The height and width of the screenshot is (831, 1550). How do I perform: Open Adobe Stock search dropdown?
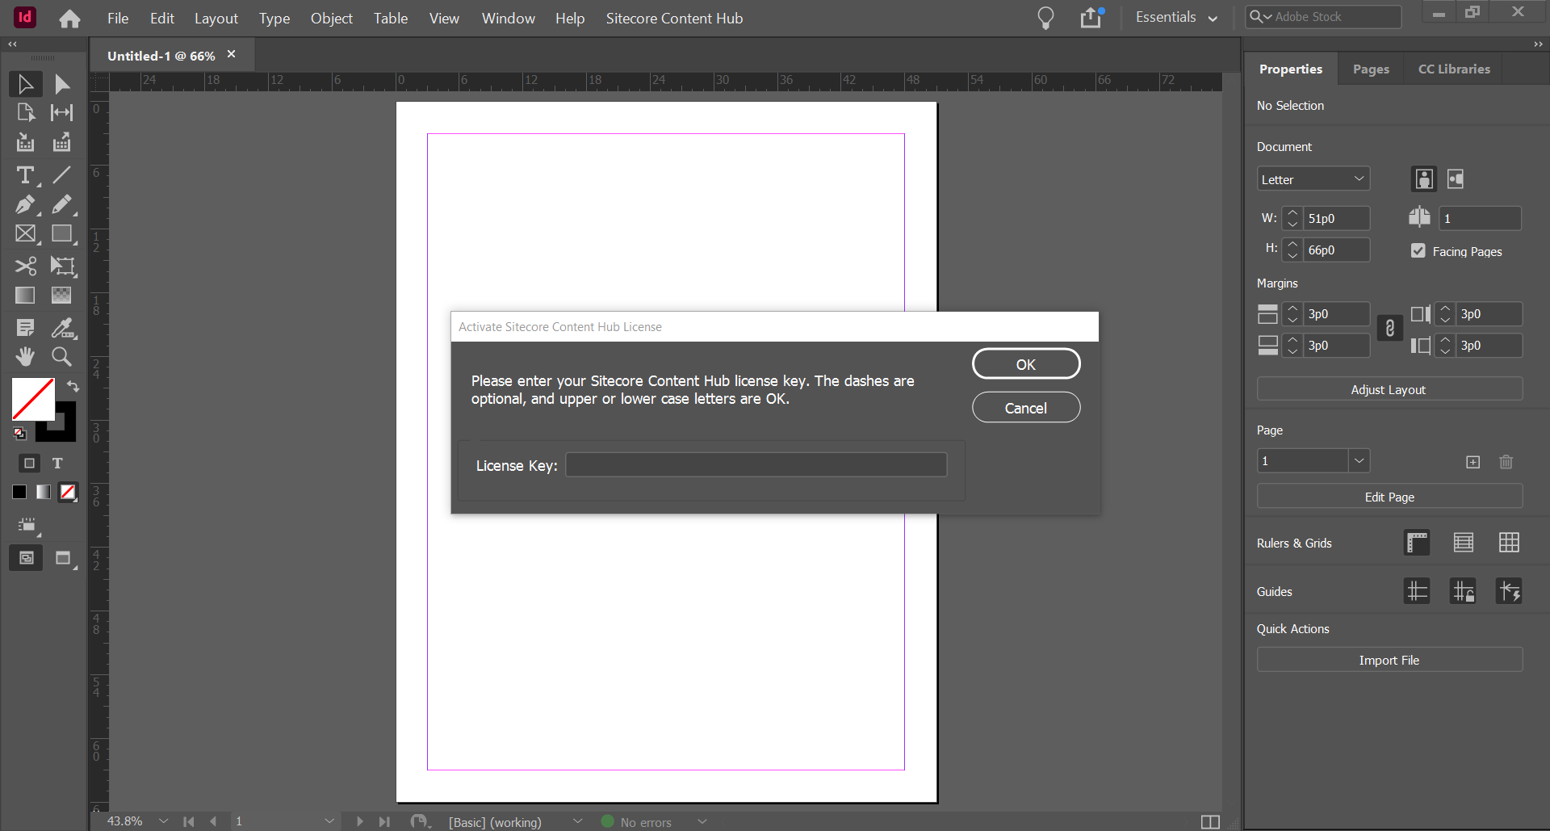(x=1262, y=16)
